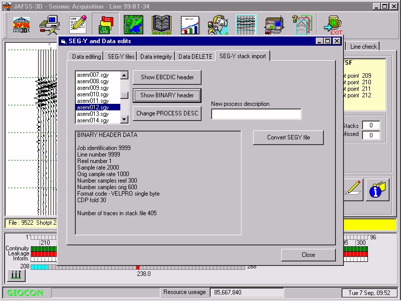Click the file list scrollbar thumb
This screenshot has width=401, height=301.
(124, 95)
